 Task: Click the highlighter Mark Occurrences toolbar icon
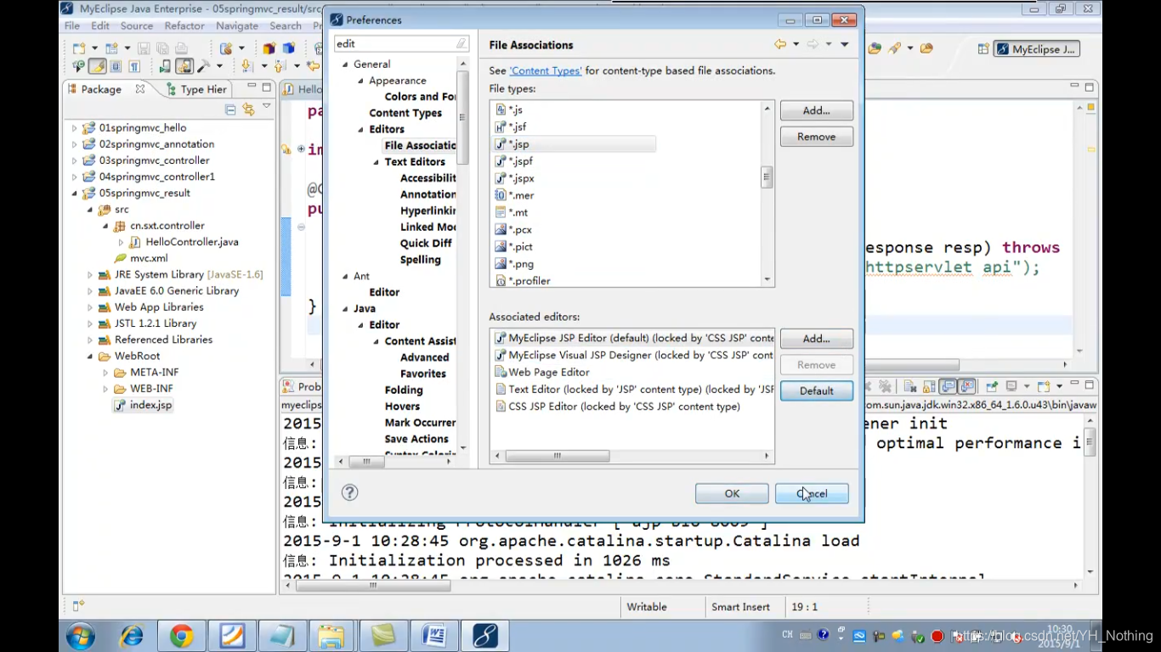pos(98,66)
